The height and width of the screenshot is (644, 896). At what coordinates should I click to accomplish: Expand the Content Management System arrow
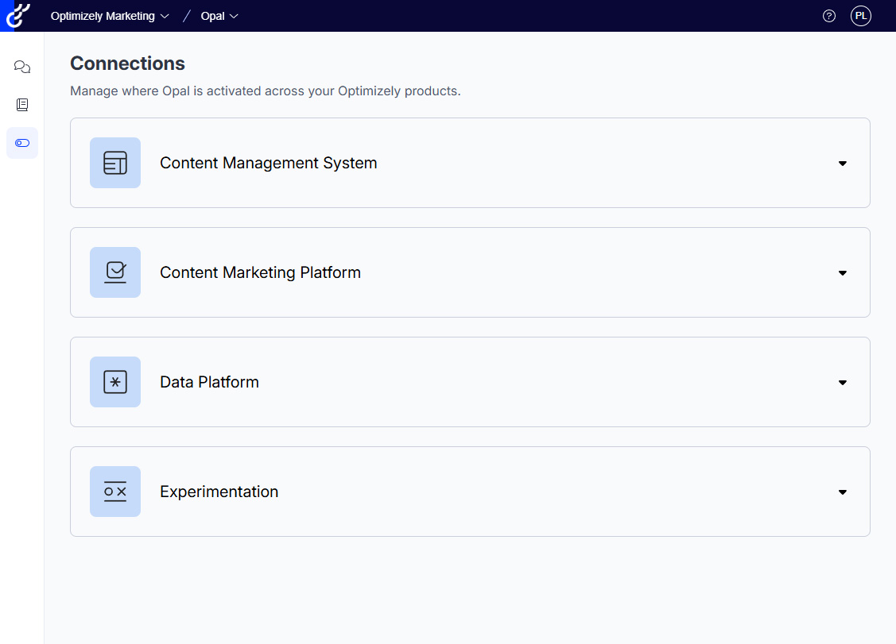point(842,164)
